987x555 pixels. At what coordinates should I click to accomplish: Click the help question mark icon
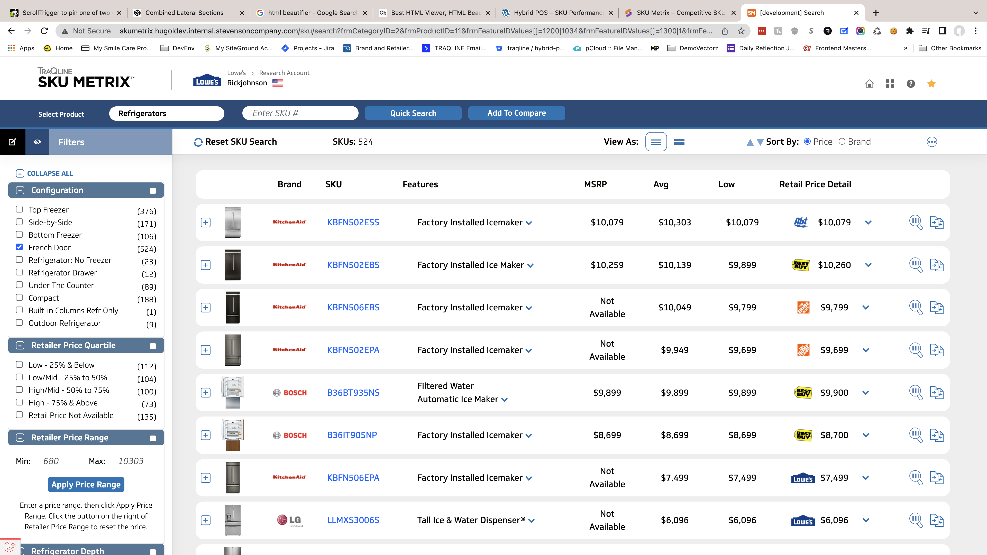pos(911,84)
